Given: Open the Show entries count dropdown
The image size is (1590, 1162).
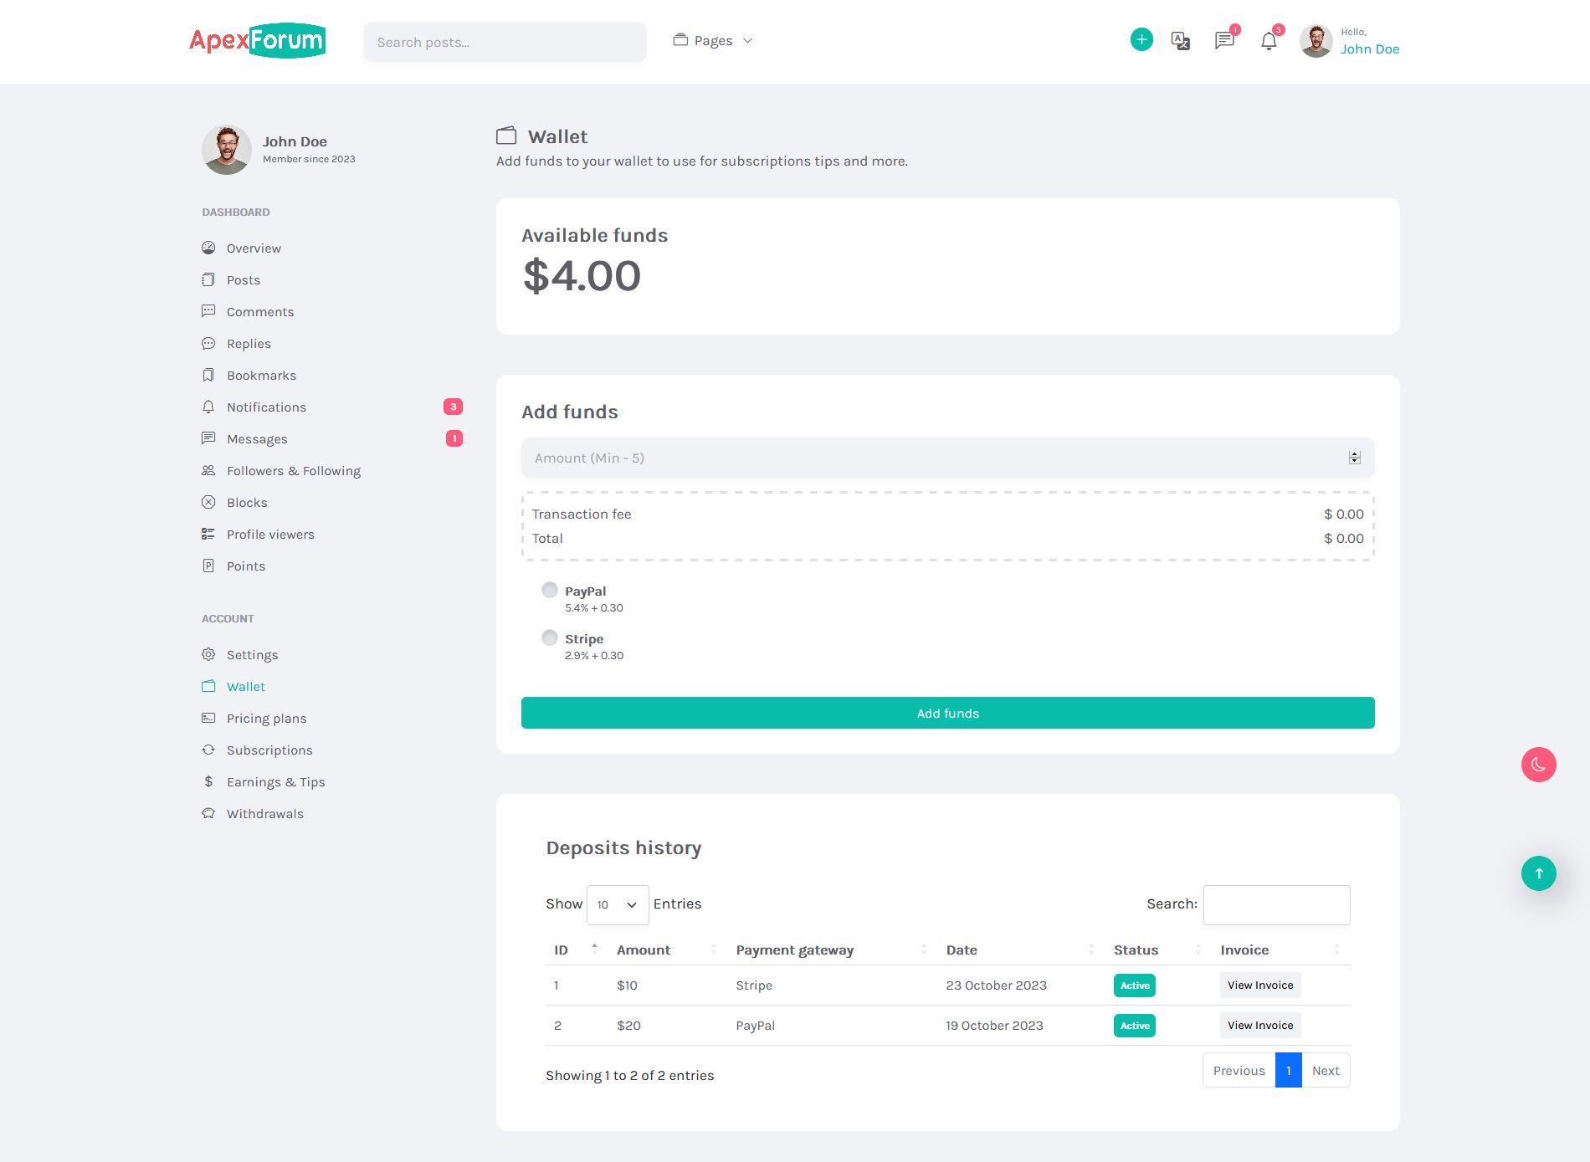Looking at the screenshot, I should pos(618,904).
